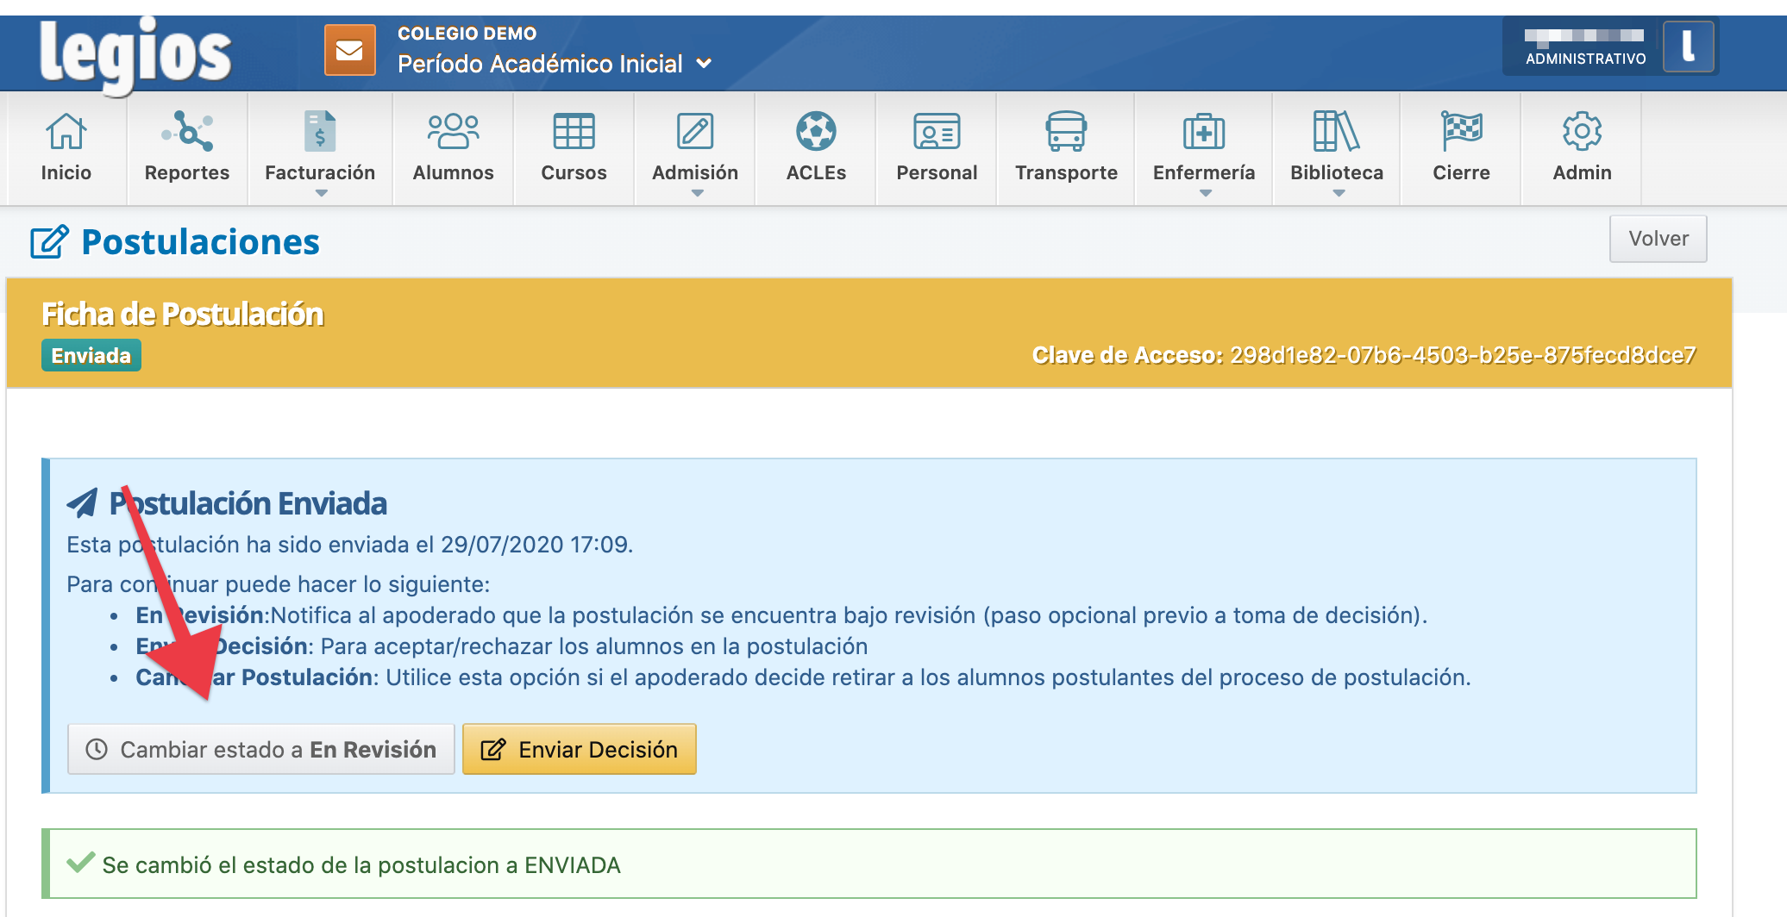Open Alumnos people icon

point(453,132)
